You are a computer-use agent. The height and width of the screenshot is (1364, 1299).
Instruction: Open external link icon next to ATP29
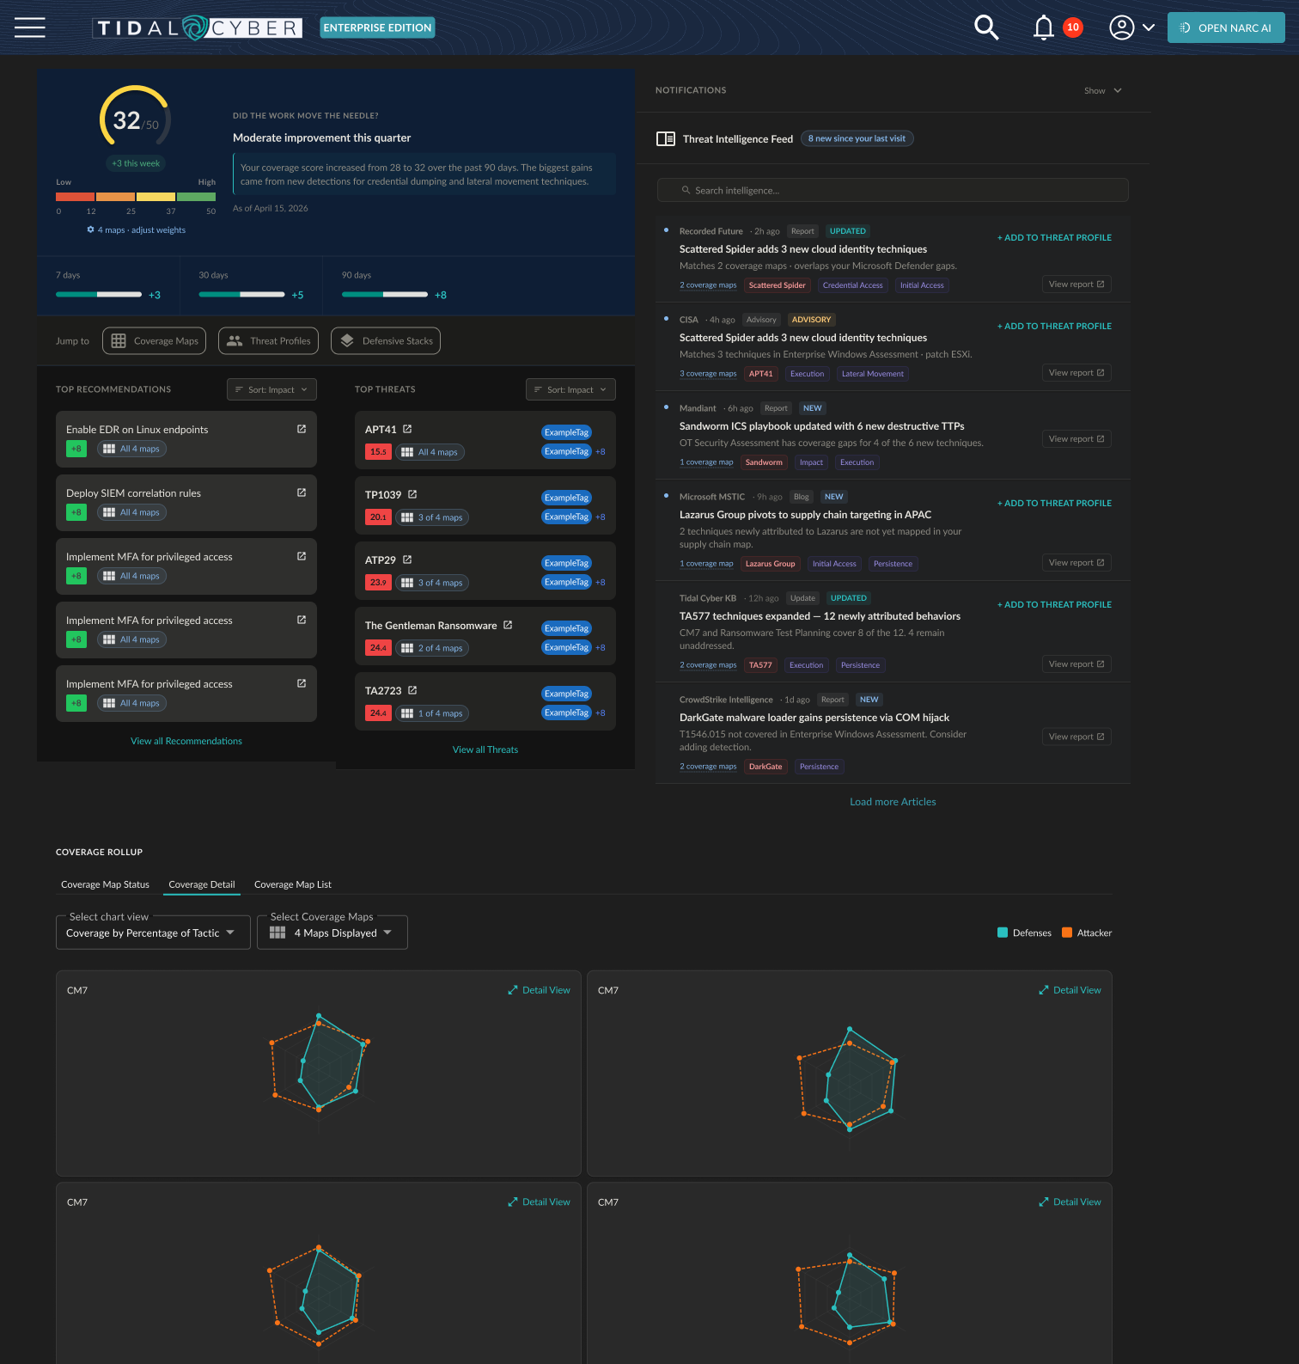coord(407,560)
